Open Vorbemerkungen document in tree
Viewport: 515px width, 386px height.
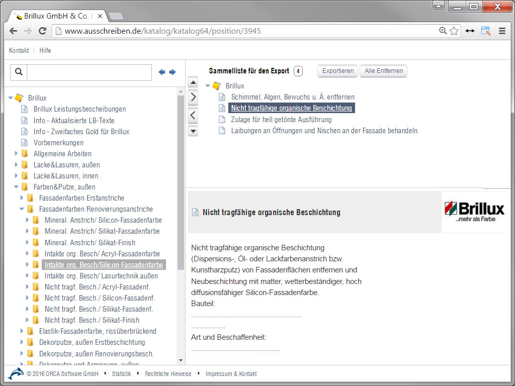(x=58, y=143)
